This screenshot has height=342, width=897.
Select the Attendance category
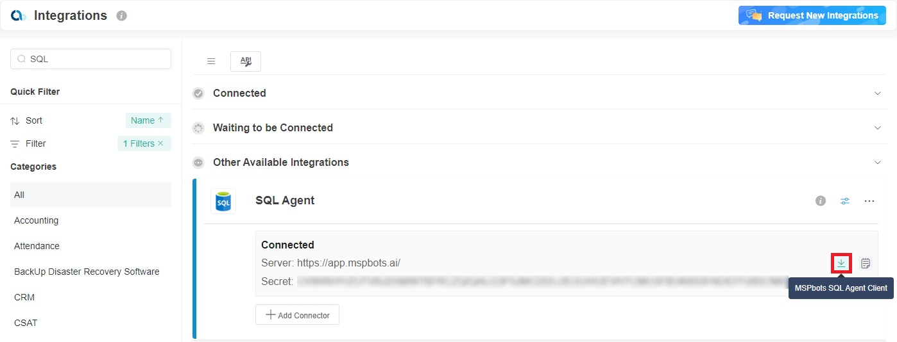(x=37, y=246)
